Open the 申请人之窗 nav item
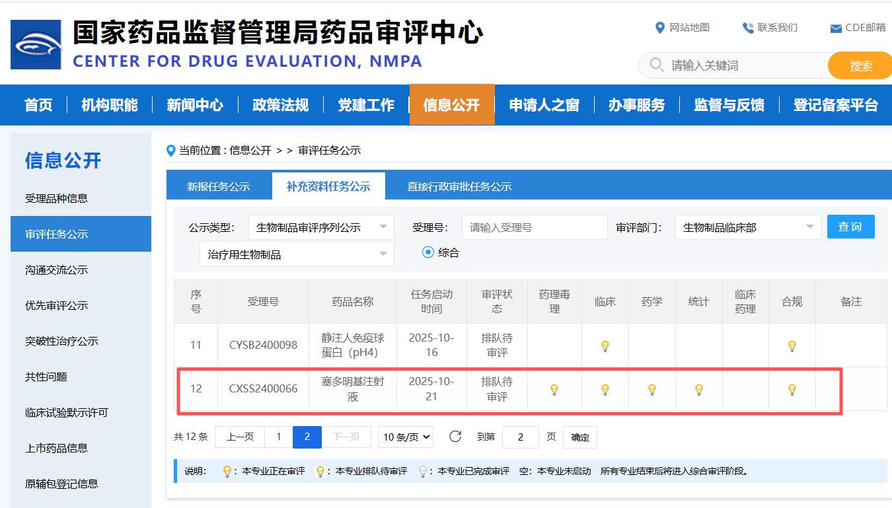Viewport: 892px width, 508px height. tap(544, 105)
